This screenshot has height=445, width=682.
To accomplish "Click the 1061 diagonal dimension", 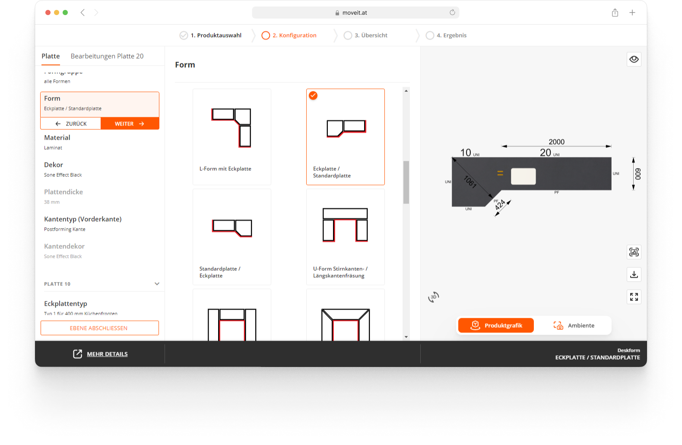I will [x=470, y=182].
